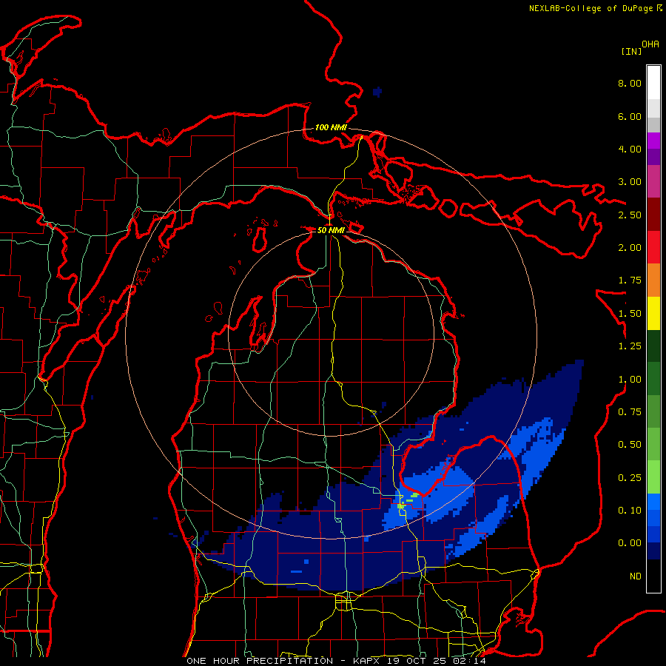The image size is (666, 666).
Task: Click the 0.00 legend value
Action: tap(630, 543)
